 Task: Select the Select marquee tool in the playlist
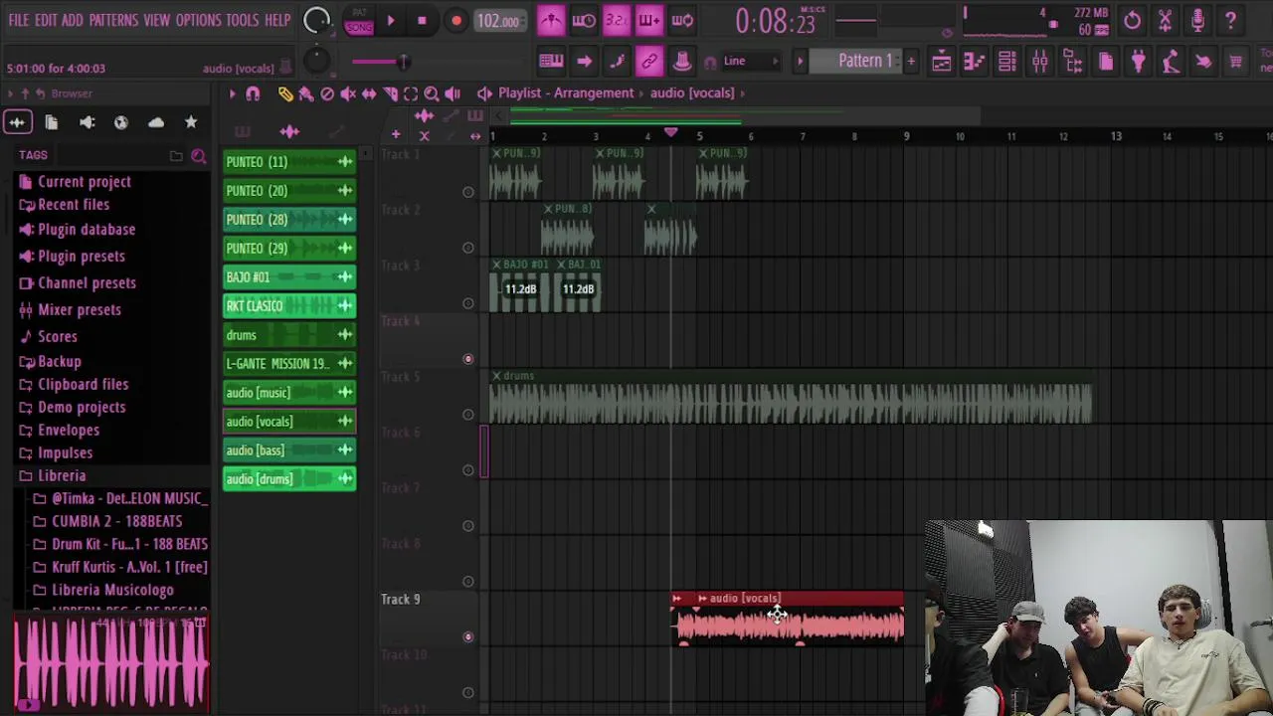point(411,93)
